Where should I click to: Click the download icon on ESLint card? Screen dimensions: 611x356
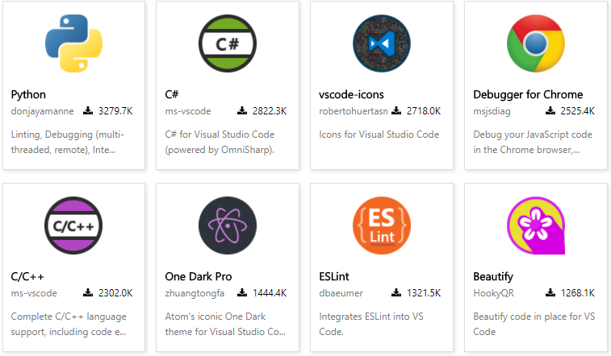[x=397, y=293]
